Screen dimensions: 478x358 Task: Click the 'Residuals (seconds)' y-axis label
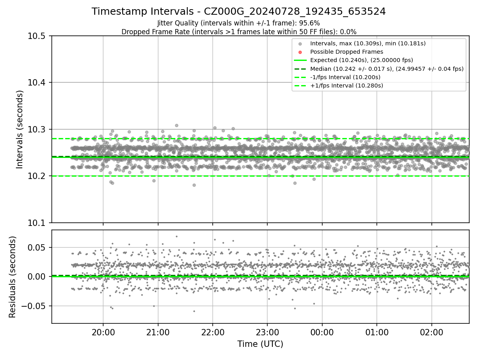(x=12, y=277)
